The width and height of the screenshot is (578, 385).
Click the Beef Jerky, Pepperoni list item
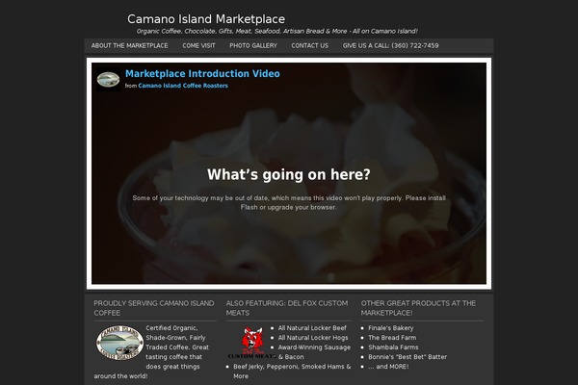(292, 372)
